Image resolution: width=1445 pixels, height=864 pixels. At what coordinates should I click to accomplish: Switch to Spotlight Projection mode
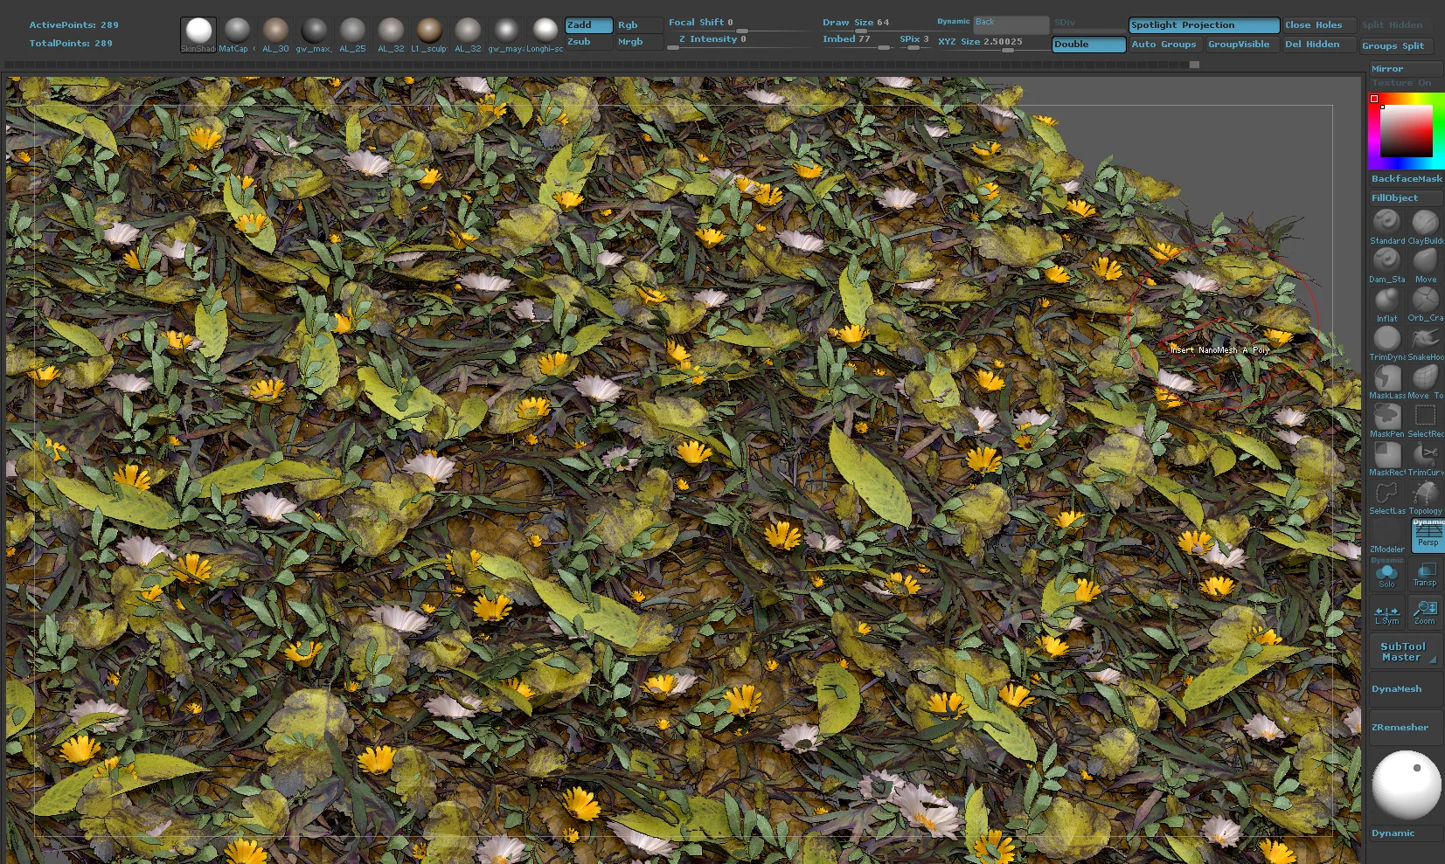coord(1203,24)
